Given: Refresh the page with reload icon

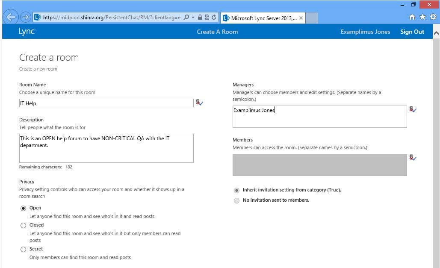Looking at the screenshot, I should [214, 17].
